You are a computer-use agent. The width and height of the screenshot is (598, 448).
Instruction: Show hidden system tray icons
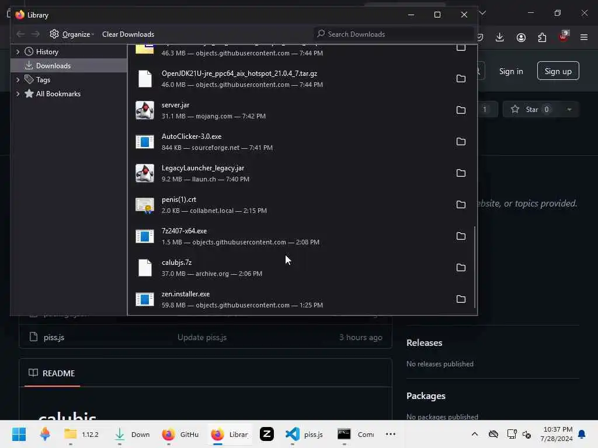click(x=475, y=434)
